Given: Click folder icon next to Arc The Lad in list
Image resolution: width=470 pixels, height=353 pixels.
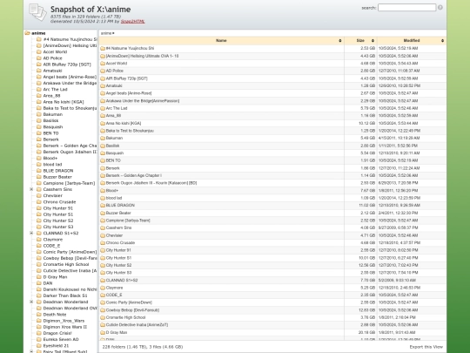Looking at the screenshot, I should [x=103, y=108].
